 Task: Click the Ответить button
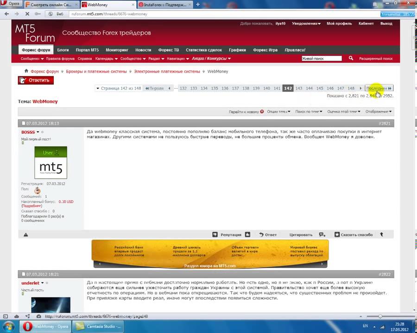click(36, 80)
